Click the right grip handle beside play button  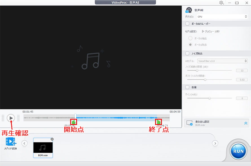click(x=18, y=118)
